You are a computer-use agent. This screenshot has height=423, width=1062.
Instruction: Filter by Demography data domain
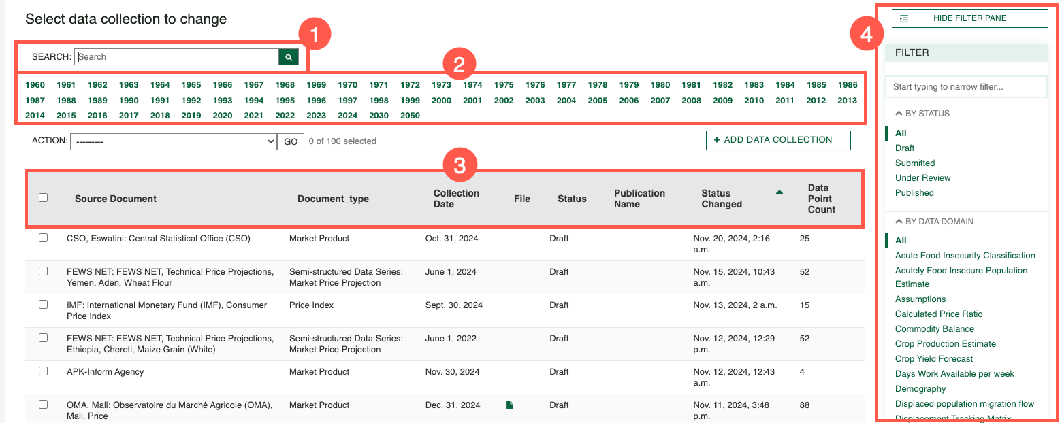[x=920, y=389]
